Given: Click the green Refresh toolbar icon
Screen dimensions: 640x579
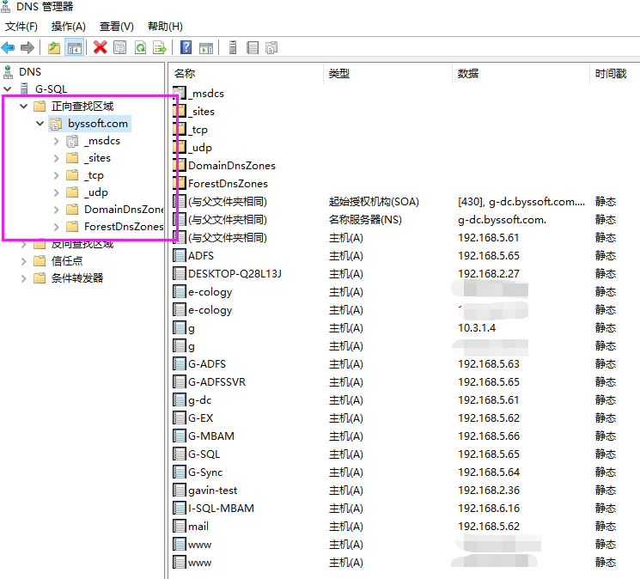Looking at the screenshot, I should pos(140,48).
